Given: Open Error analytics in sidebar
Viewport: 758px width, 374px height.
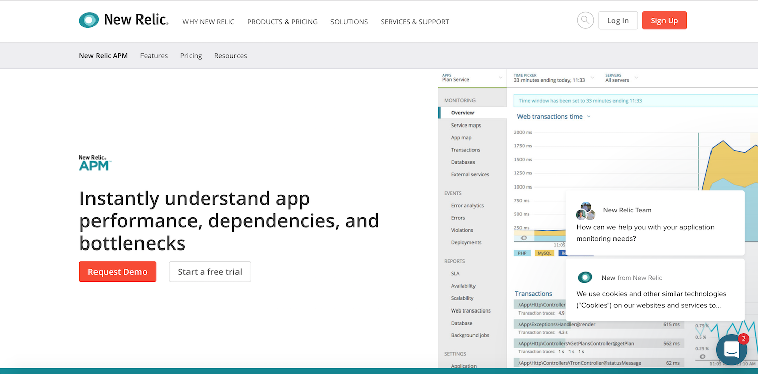Looking at the screenshot, I should tap(467, 206).
